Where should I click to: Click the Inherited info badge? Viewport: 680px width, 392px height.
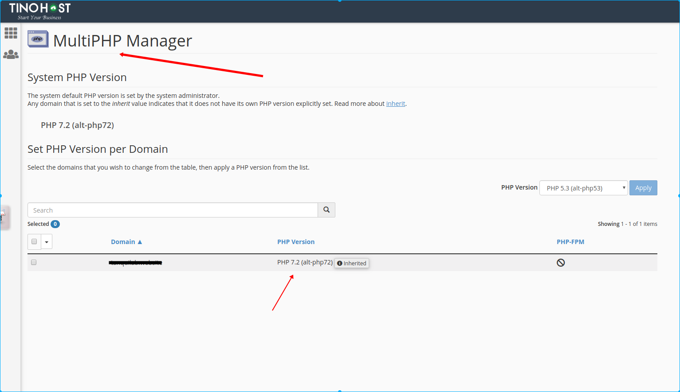pyautogui.click(x=352, y=263)
